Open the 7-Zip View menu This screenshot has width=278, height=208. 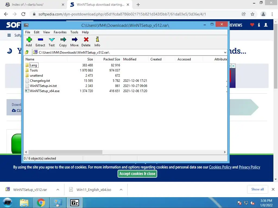pos(46,32)
